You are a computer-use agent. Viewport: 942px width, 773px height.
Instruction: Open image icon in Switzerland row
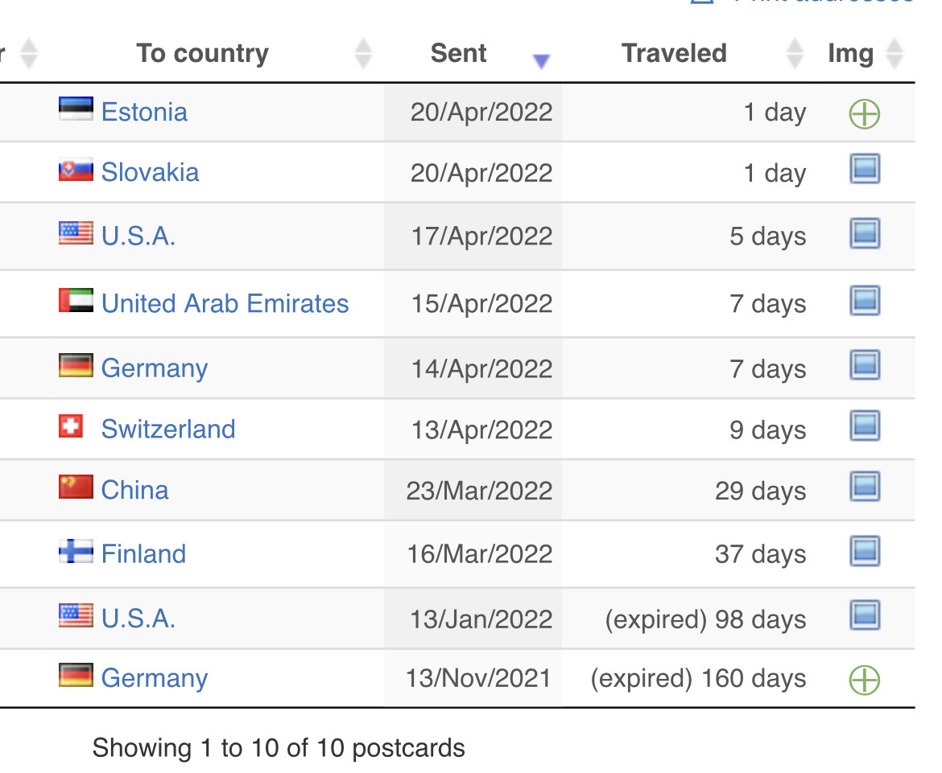click(x=865, y=426)
